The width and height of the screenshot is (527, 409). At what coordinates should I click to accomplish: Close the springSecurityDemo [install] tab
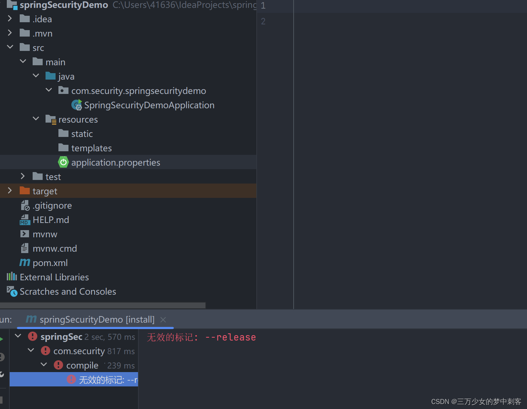click(163, 320)
